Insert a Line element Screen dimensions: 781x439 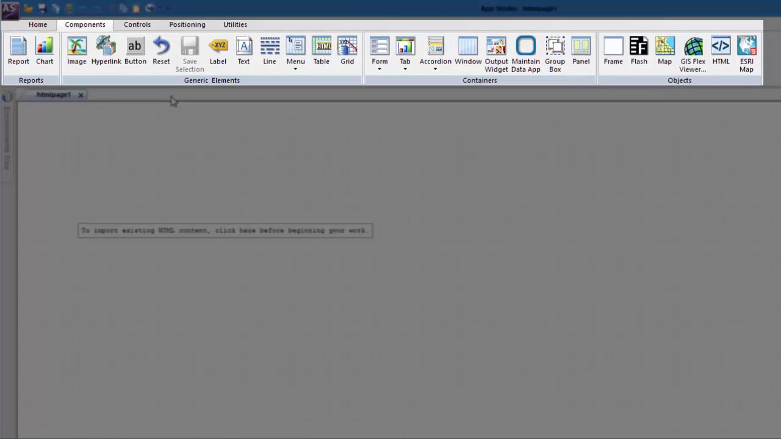269,51
